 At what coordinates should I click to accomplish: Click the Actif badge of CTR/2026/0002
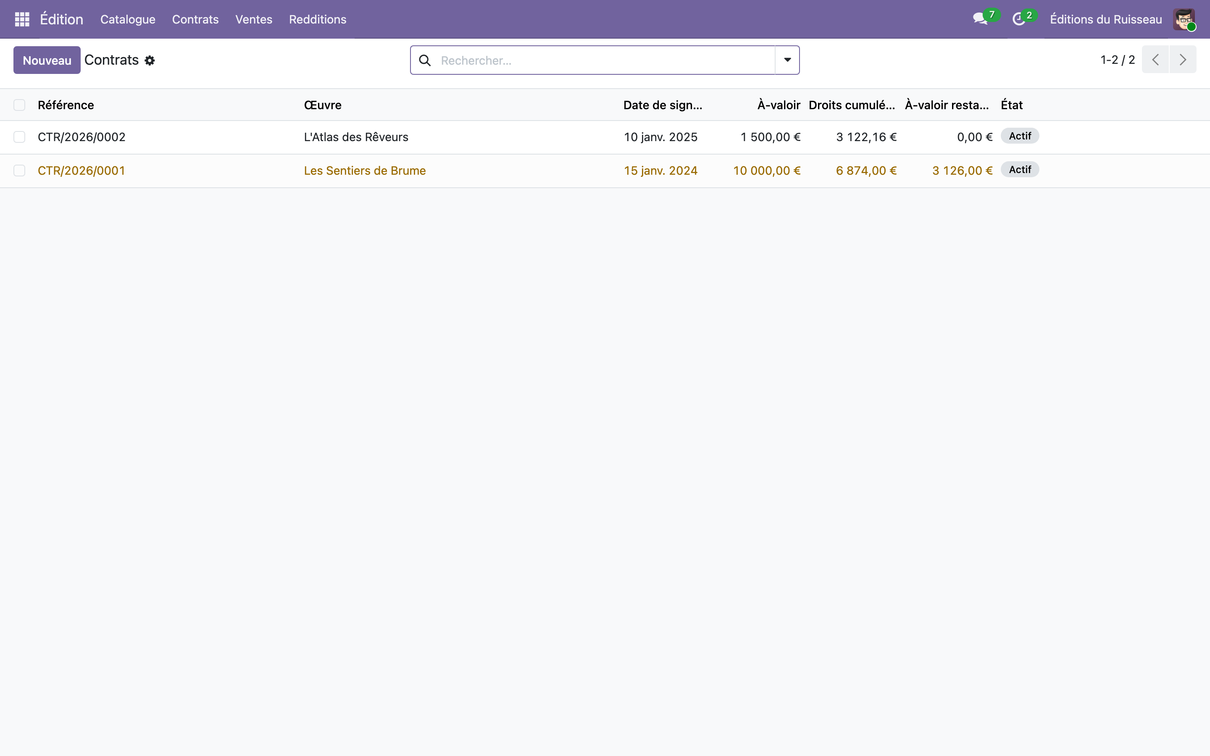[x=1020, y=136]
